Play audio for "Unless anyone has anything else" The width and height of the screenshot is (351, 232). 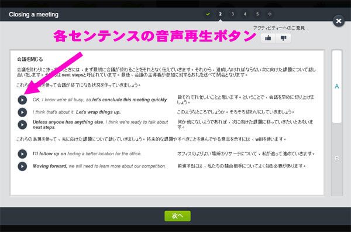[22, 125]
